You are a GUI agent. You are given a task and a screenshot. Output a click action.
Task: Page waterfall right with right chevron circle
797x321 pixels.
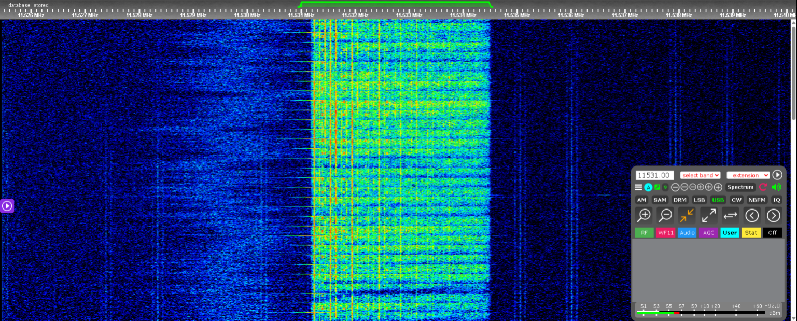(773, 215)
